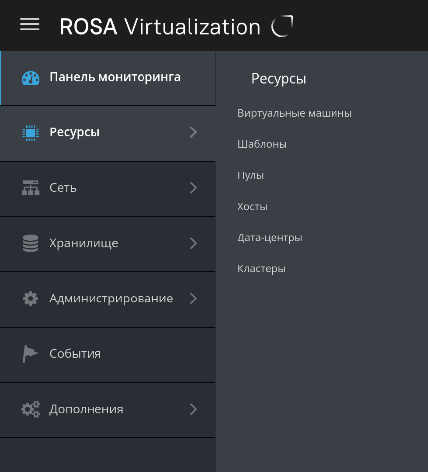Expand the Ресурсы chevron arrow
The height and width of the screenshot is (472, 428).
[x=193, y=132]
